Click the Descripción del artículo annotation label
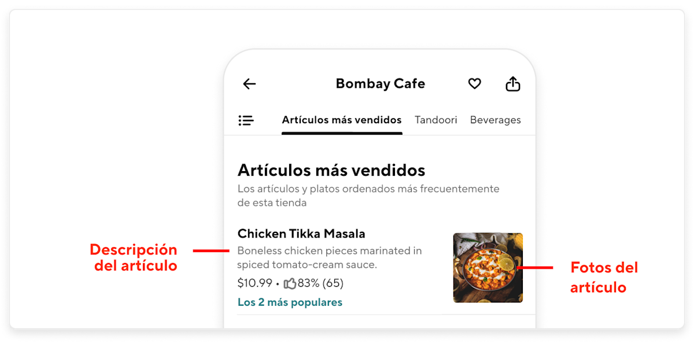The image size is (694, 348). pos(134,258)
